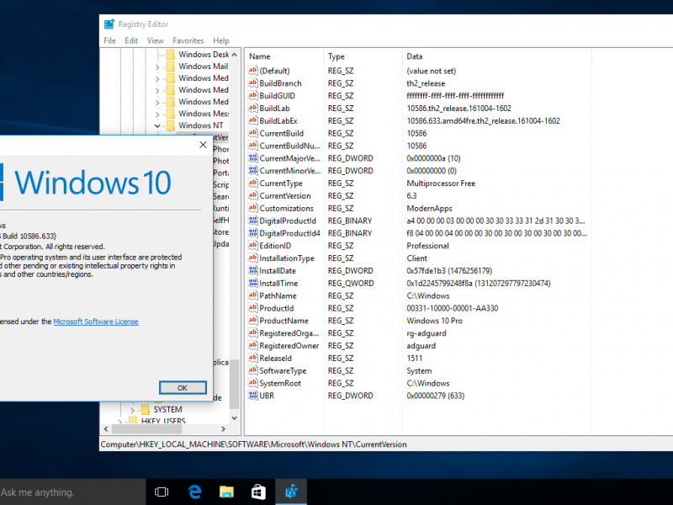This screenshot has height=505, width=673.
Task: Click the InstallDate DWORD value icon
Action: 253,270
